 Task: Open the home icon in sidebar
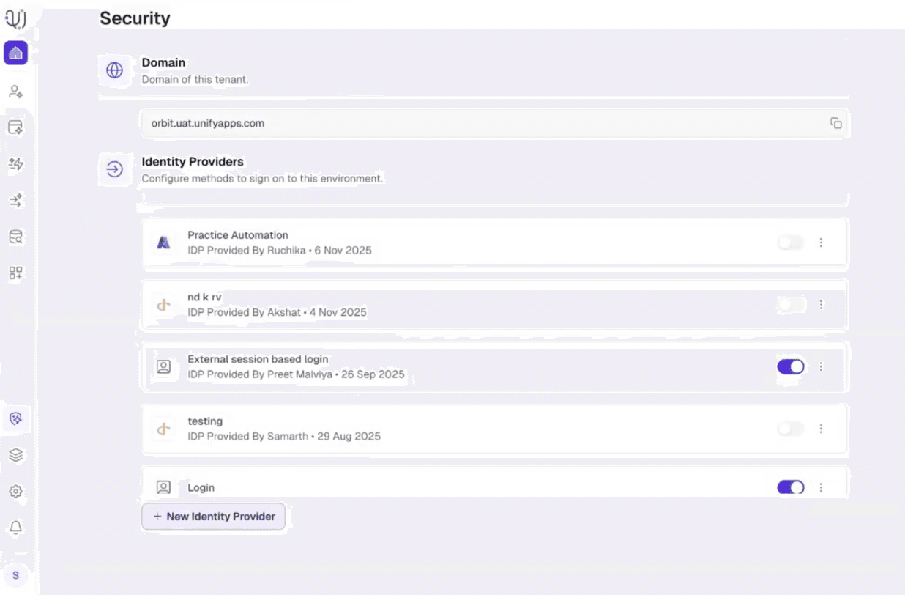point(15,53)
